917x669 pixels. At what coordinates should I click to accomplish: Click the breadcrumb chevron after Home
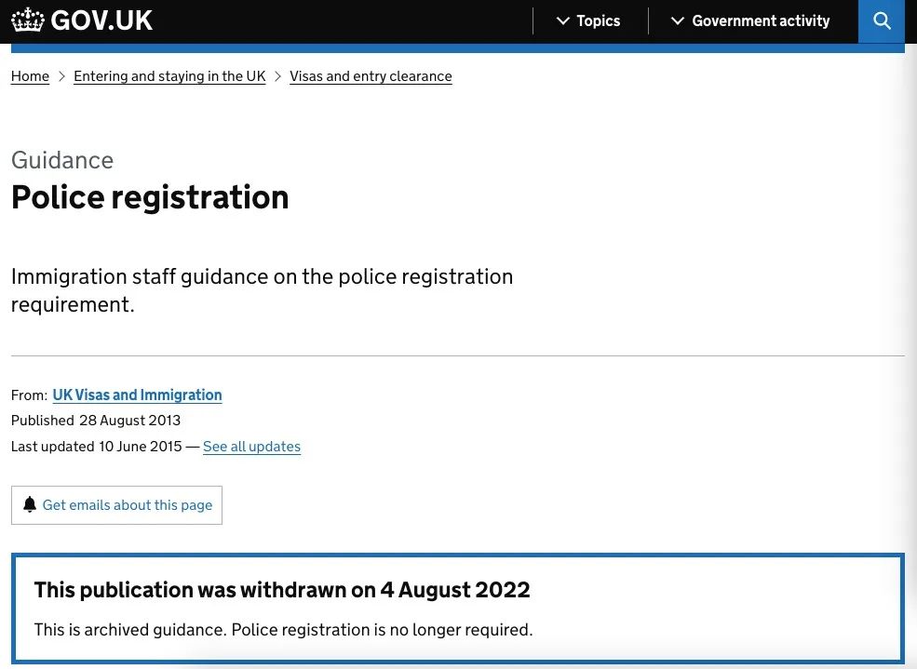pyautogui.click(x=62, y=76)
